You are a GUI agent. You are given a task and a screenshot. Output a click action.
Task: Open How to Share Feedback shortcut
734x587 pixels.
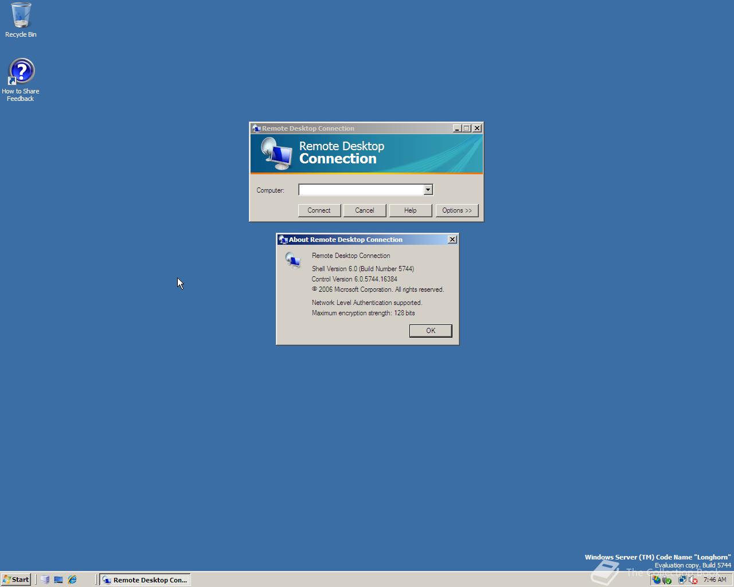(21, 80)
